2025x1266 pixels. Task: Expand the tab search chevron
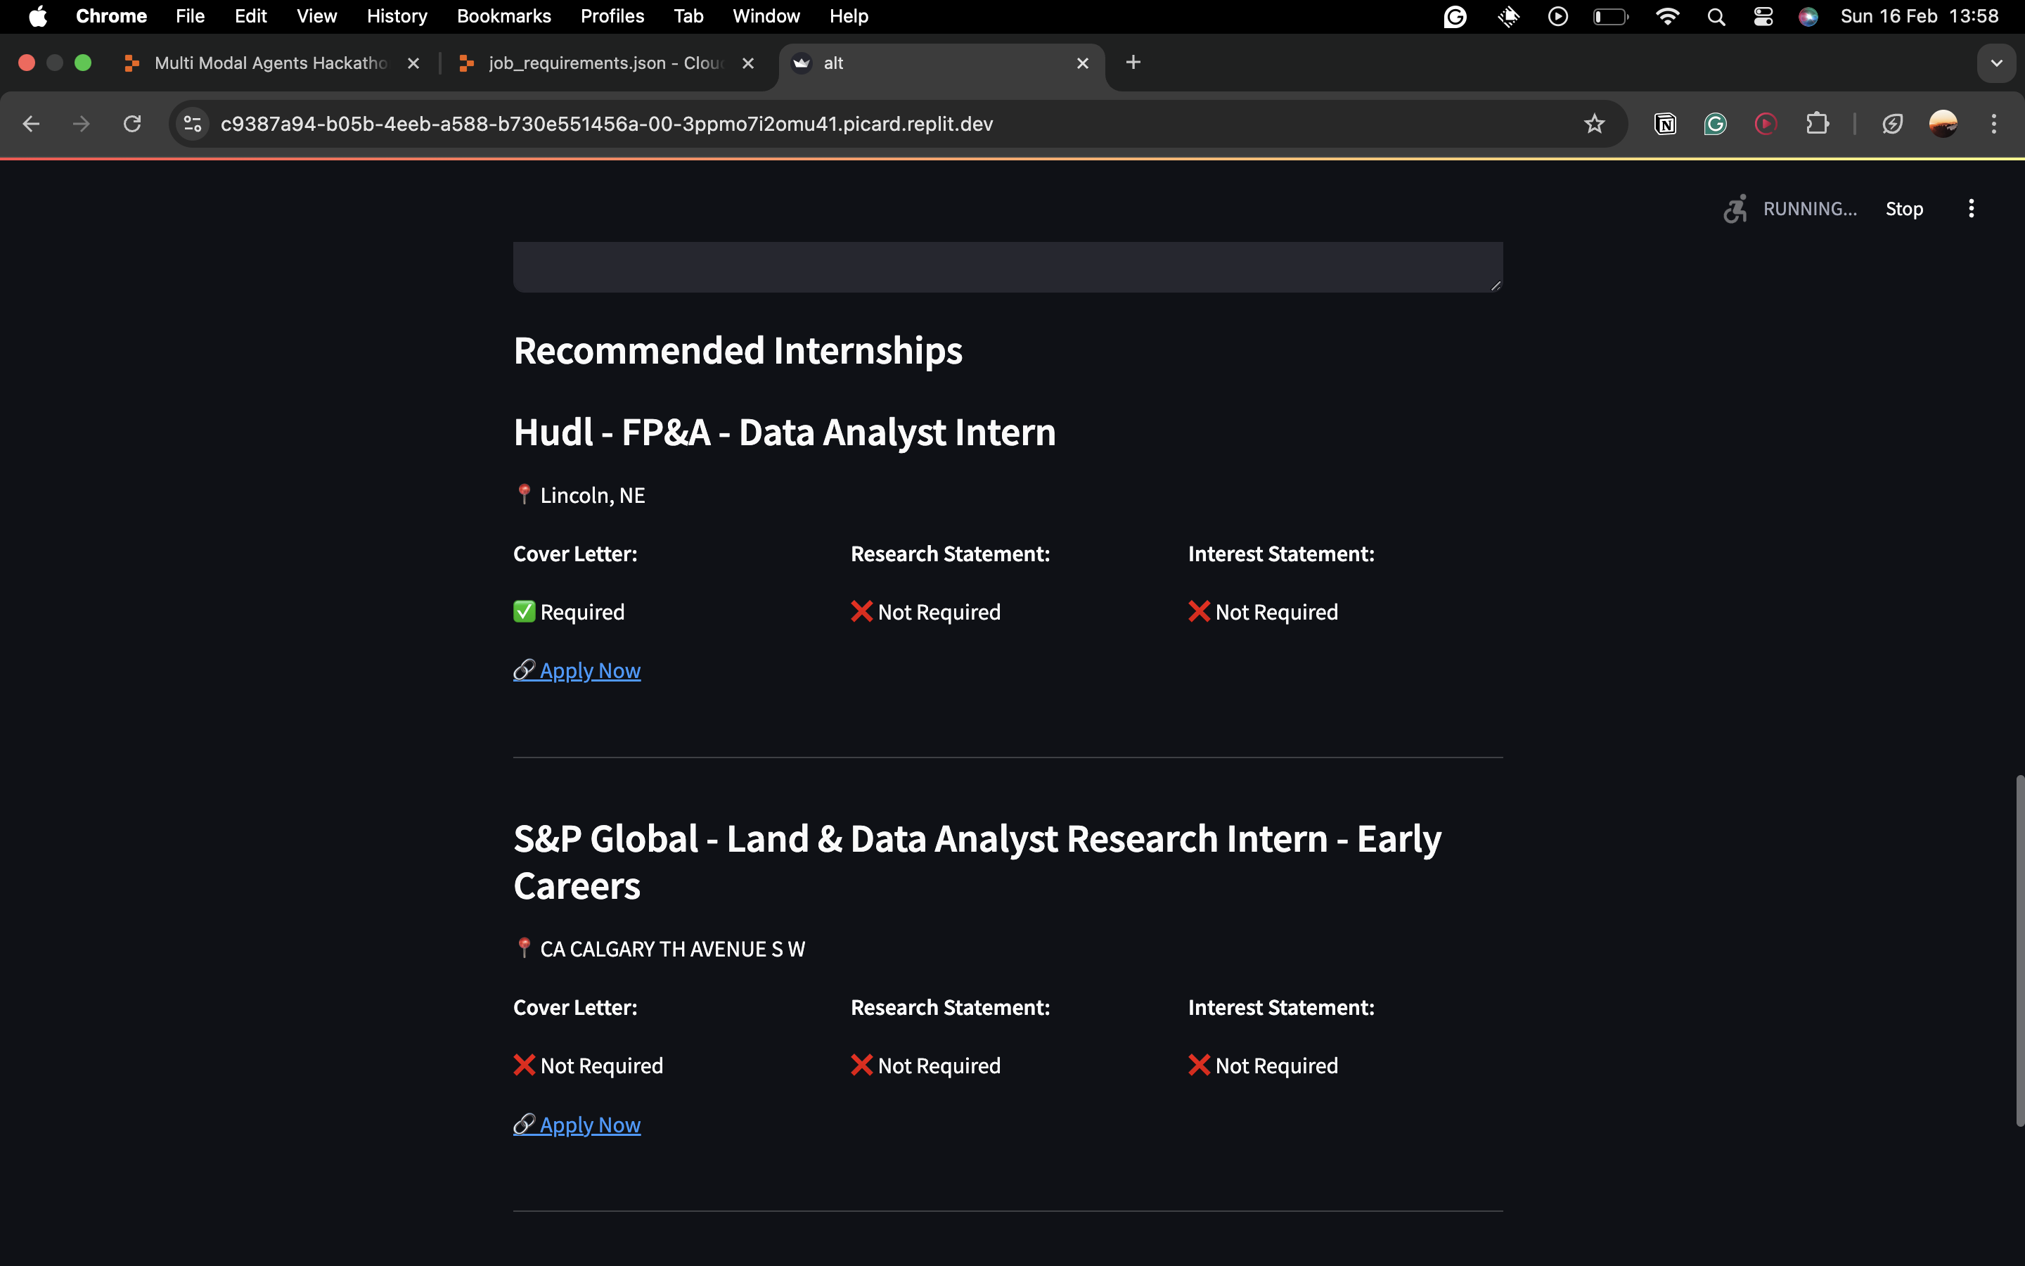tap(1997, 63)
